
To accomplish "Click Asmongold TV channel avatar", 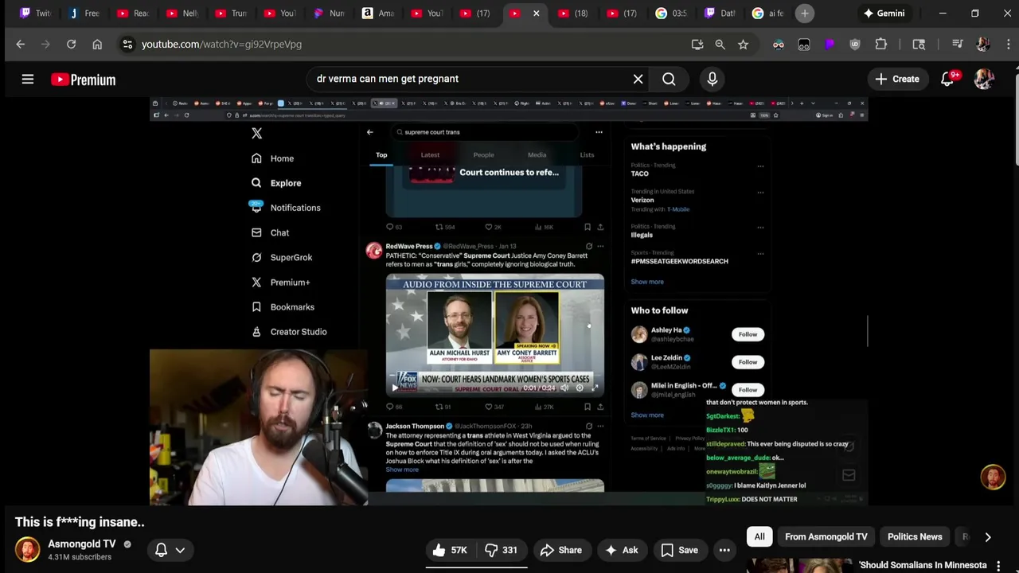I will tap(27, 550).
